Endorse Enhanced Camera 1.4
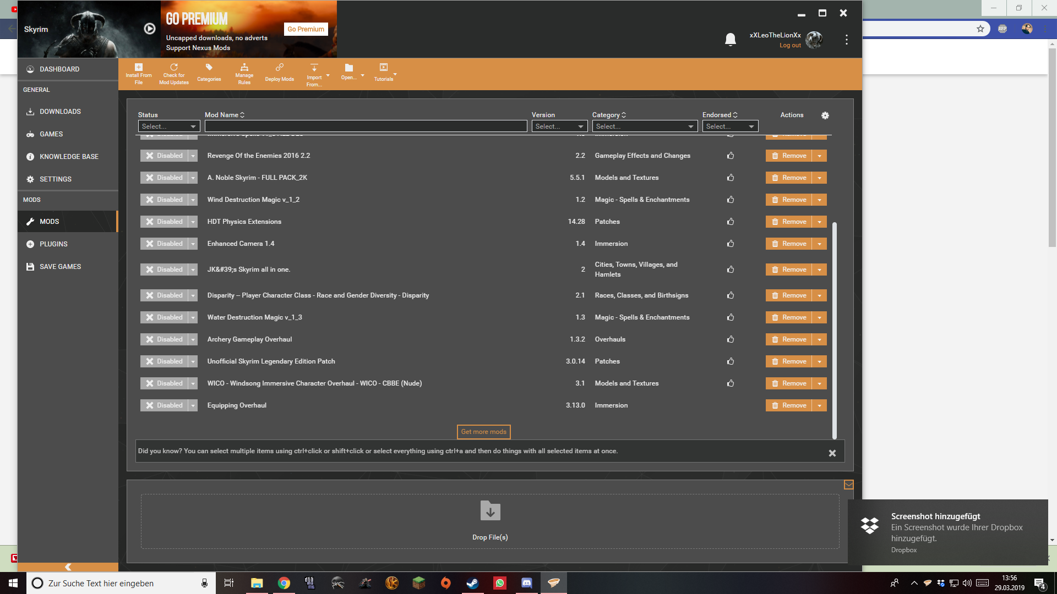Image resolution: width=1057 pixels, height=594 pixels. point(731,244)
